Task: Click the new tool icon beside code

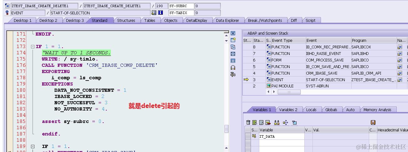Action: pos(233,40)
